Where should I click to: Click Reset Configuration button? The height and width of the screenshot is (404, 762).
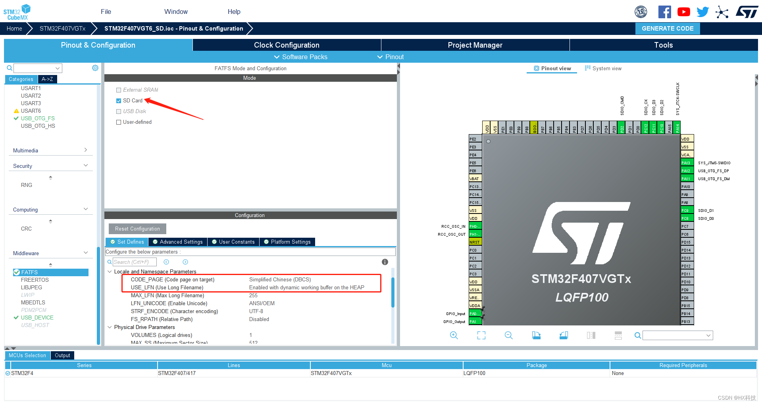137,229
